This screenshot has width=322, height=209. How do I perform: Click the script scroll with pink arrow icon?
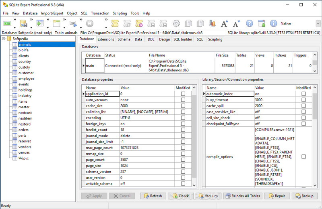139,24
